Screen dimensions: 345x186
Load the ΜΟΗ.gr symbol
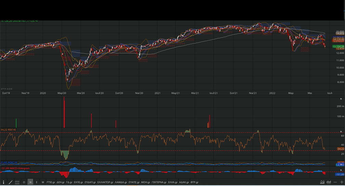click(x=146, y=182)
